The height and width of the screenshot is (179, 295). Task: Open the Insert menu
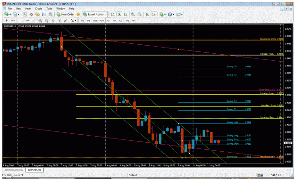pos(28,8)
